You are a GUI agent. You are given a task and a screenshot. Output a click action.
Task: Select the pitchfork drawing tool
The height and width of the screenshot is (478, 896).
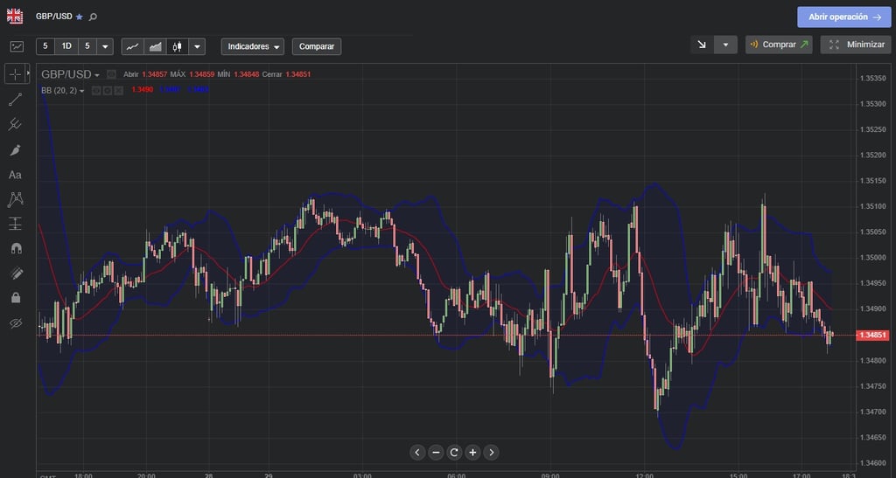(x=15, y=124)
